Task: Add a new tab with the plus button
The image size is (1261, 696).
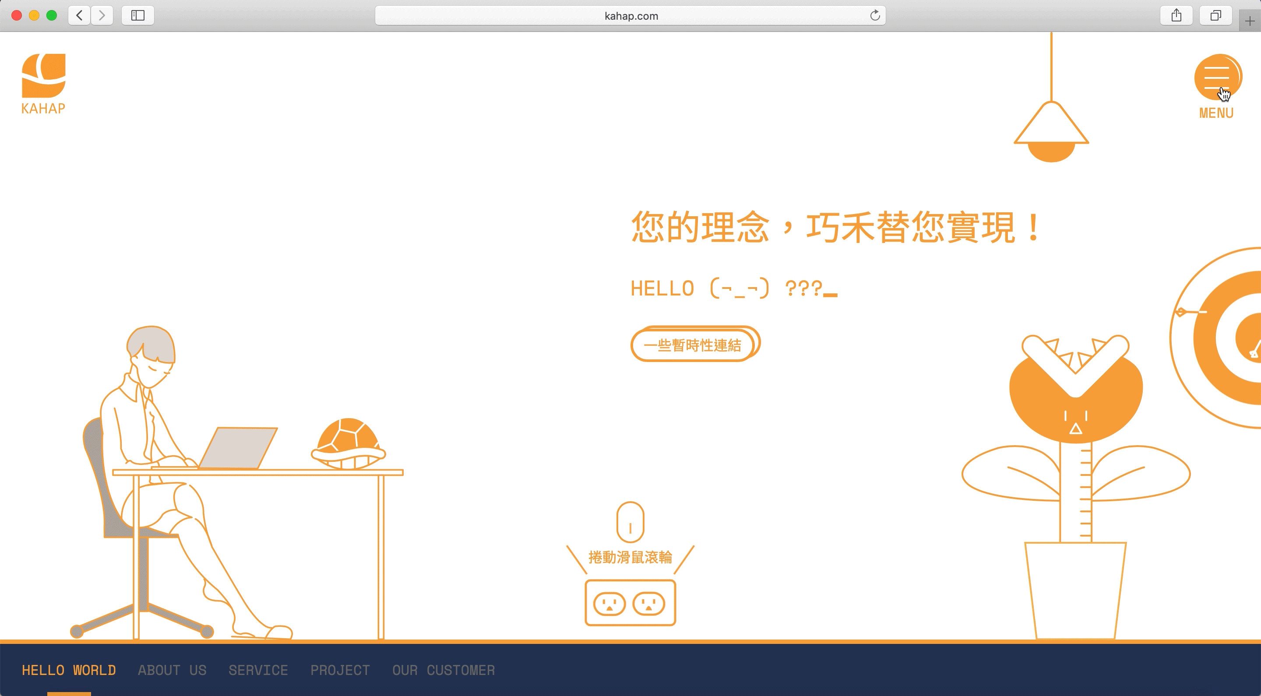Action: [x=1250, y=21]
